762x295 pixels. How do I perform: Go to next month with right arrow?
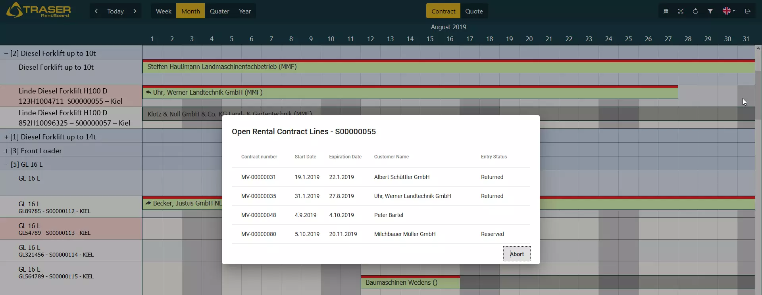coord(135,11)
